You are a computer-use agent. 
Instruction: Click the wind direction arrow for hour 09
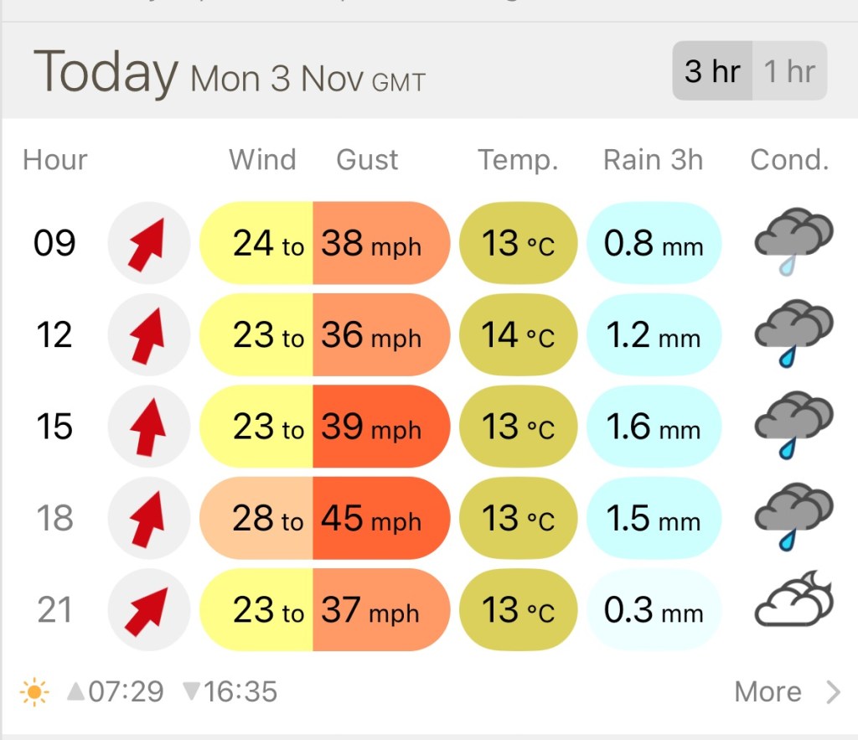148,243
